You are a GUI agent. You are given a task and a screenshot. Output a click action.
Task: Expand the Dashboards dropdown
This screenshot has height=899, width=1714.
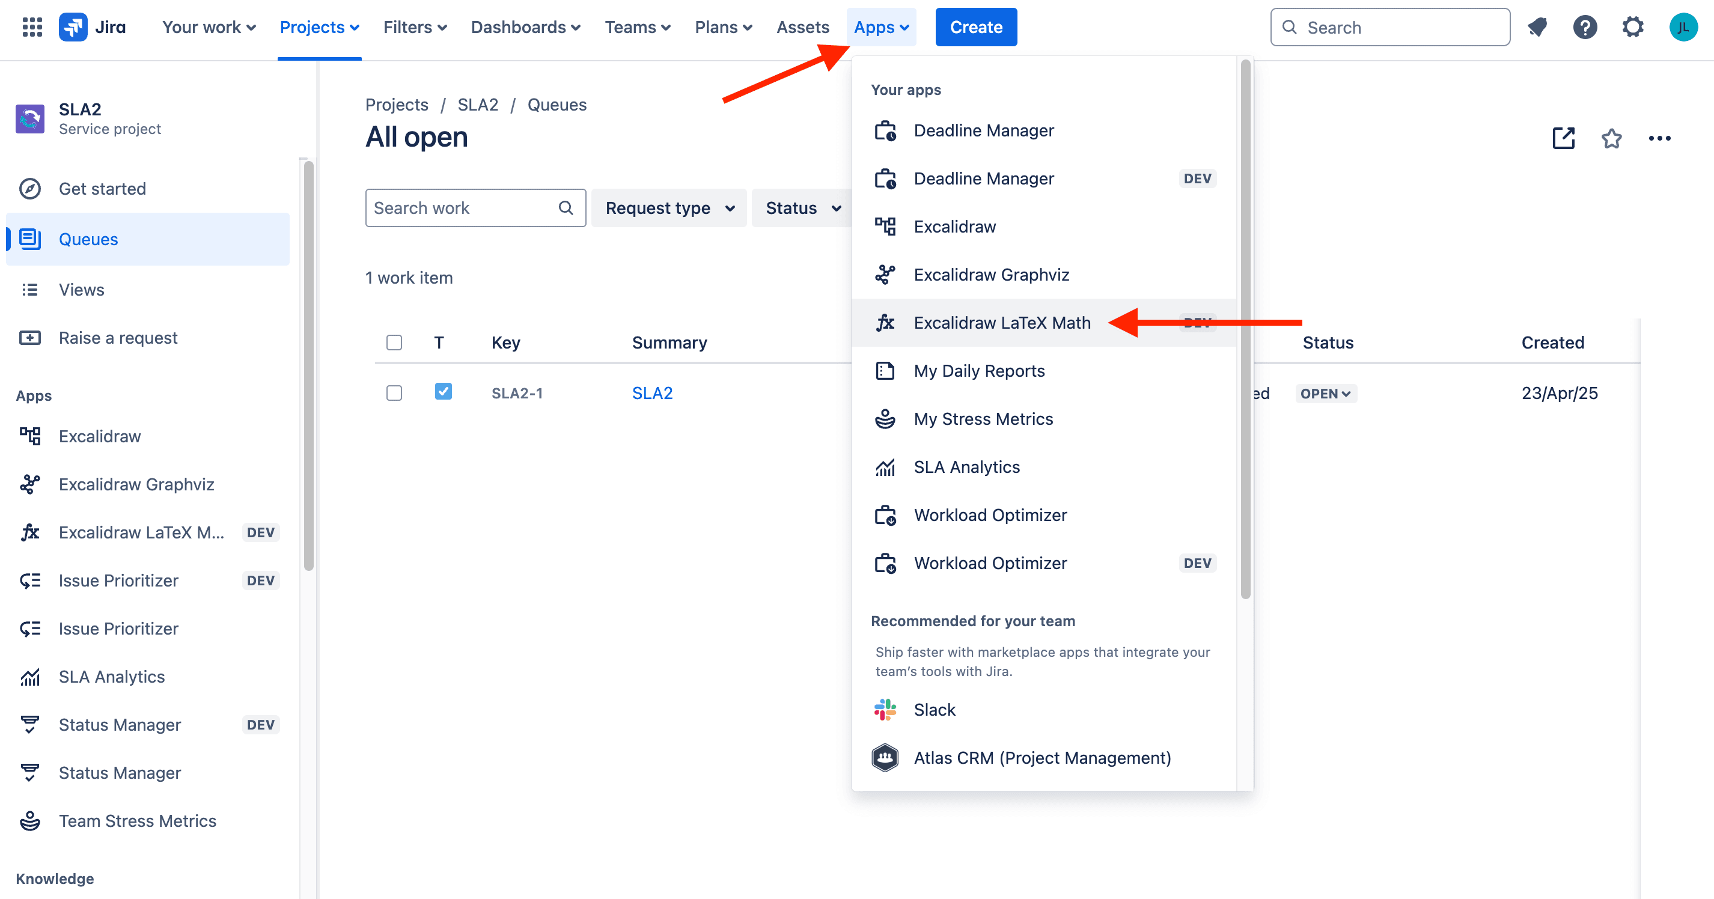coord(526,27)
